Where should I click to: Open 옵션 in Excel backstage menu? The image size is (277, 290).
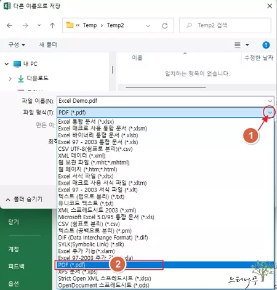[14, 284]
